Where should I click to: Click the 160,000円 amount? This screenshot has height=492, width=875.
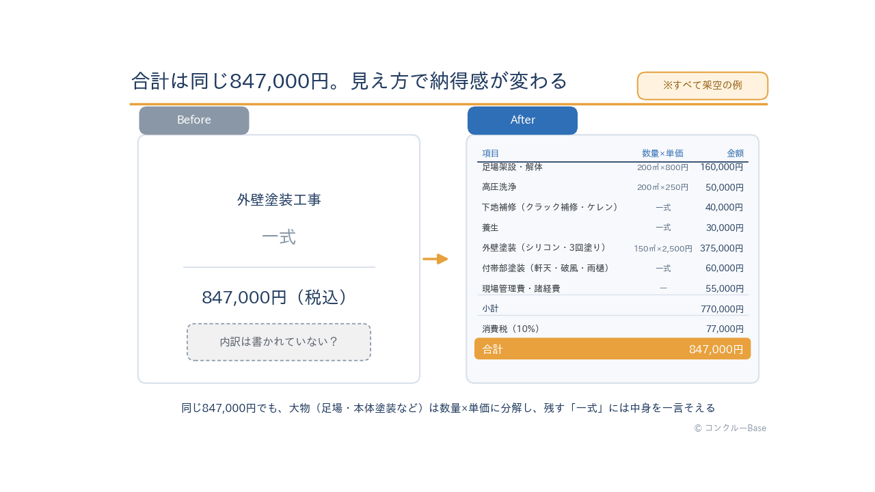[721, 167]
